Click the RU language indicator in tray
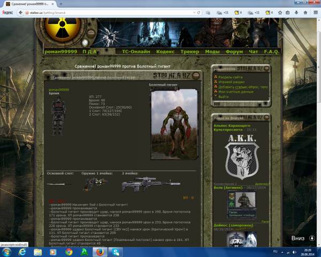The height and width of the screenshot is (257, 321). [275, 252]
